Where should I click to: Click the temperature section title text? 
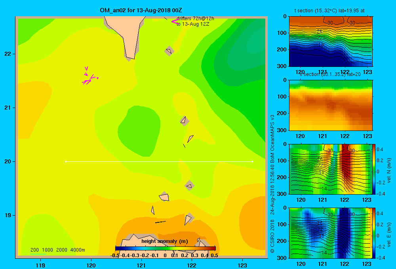[x=329, y=11]
